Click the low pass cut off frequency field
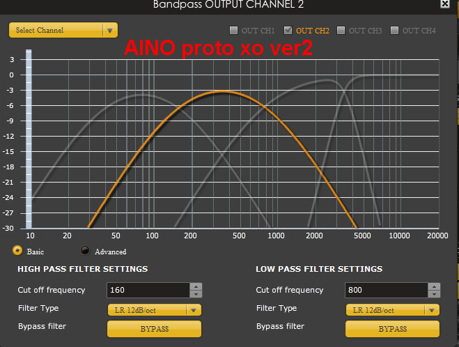The width and height of the screenshot is (459, 347). pos(387,290)
